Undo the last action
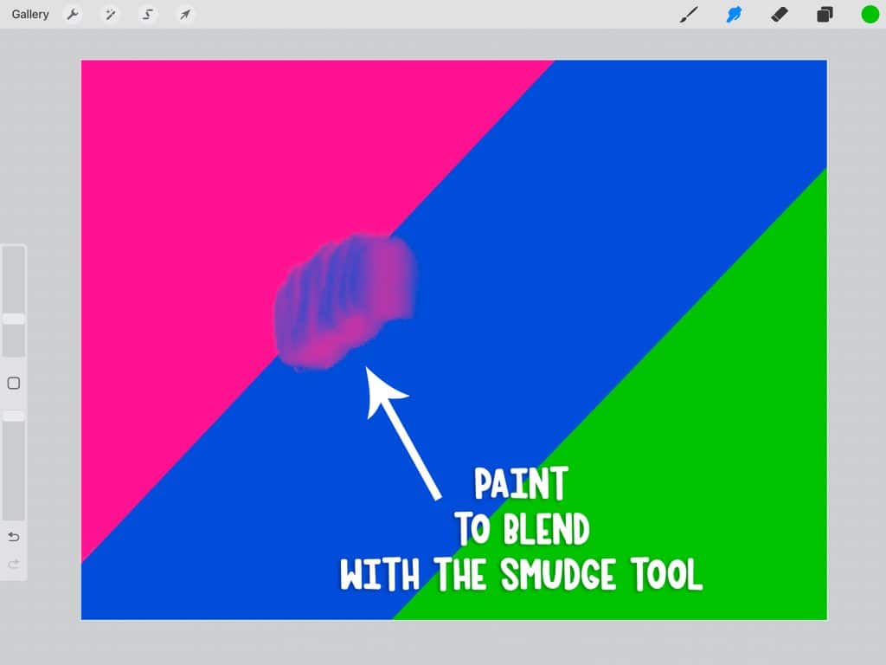Image resolution: width=886 pixels, height=665 pixels. 14,537
